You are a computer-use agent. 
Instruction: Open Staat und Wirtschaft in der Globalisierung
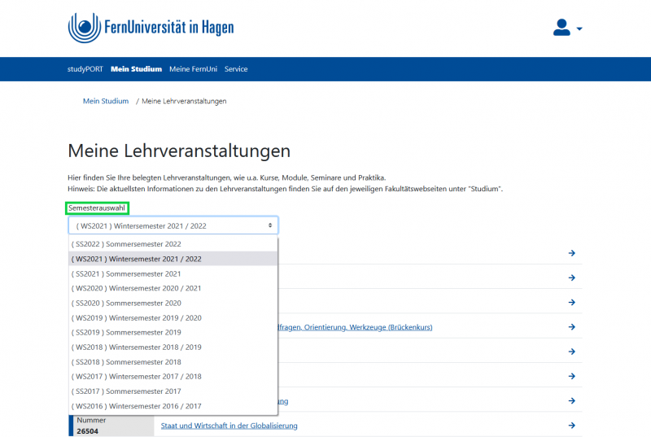click(229, 426)
